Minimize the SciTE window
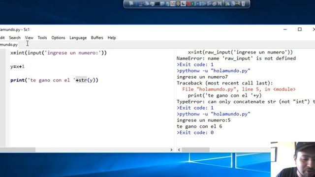315x177 pixels. coord(285,29)
